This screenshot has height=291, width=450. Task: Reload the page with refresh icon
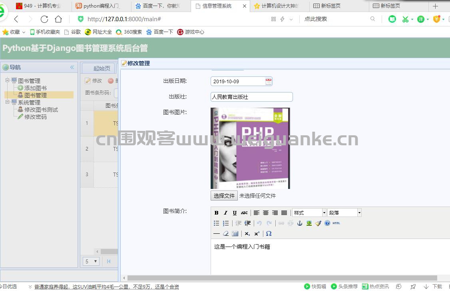click(x=44, y=19)
